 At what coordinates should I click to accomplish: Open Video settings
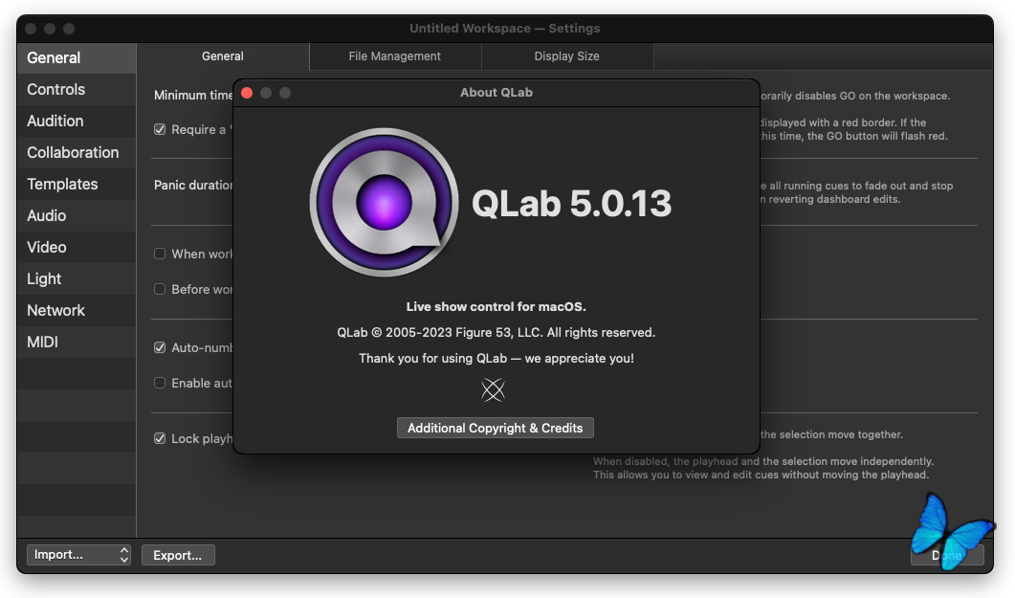pos(77,247)
